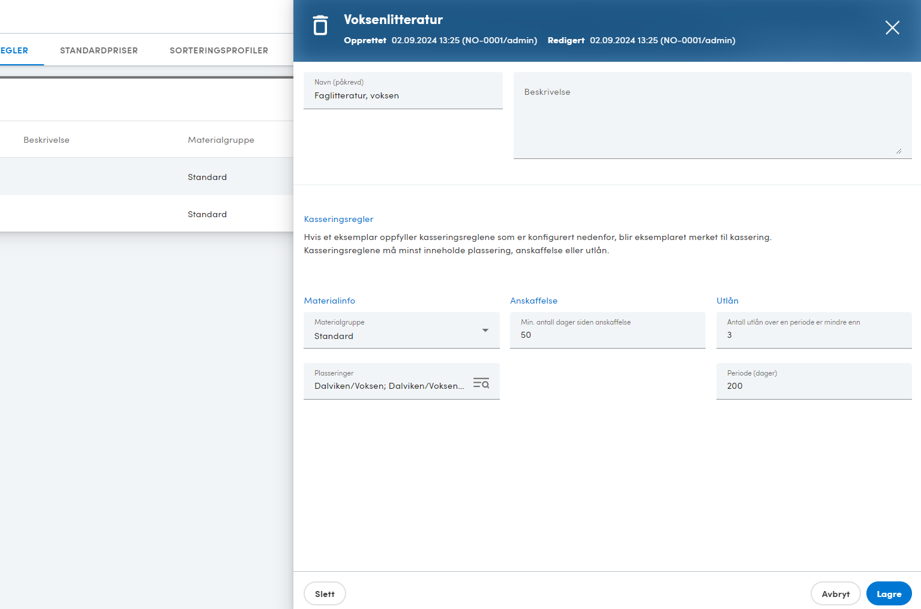Edit the Periode (dager) field

[814, 381]
